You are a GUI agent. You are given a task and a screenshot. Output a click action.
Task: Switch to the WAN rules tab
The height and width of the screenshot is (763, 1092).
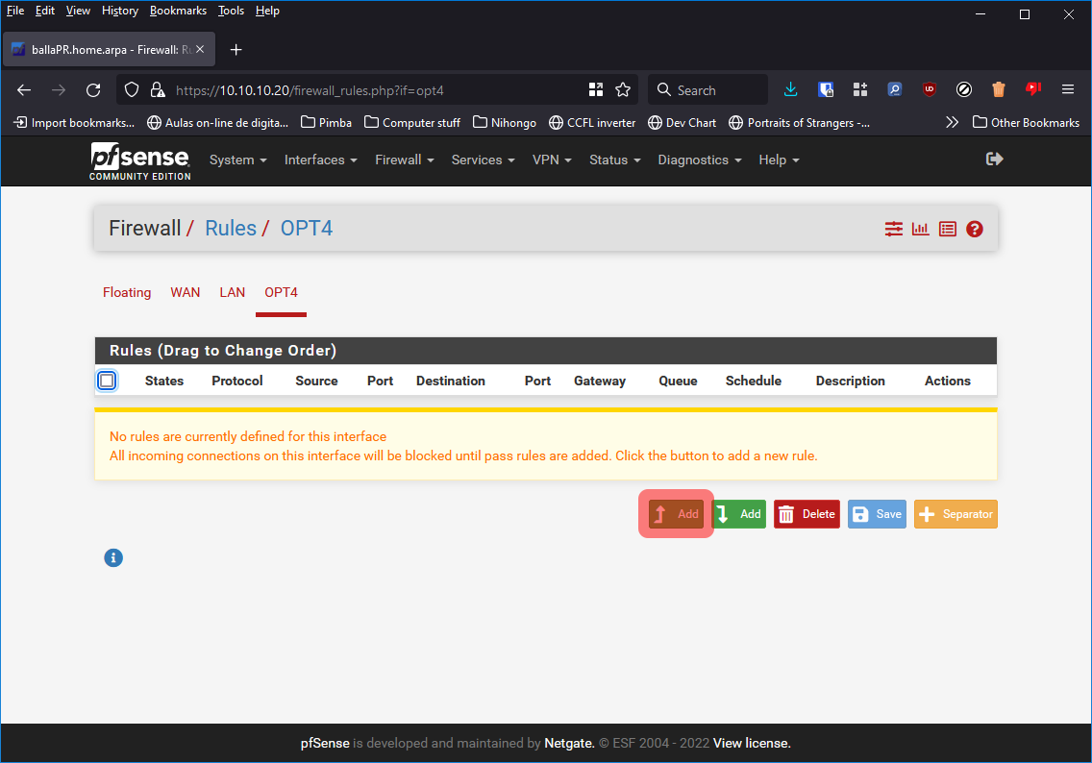[x=186, y=292]
